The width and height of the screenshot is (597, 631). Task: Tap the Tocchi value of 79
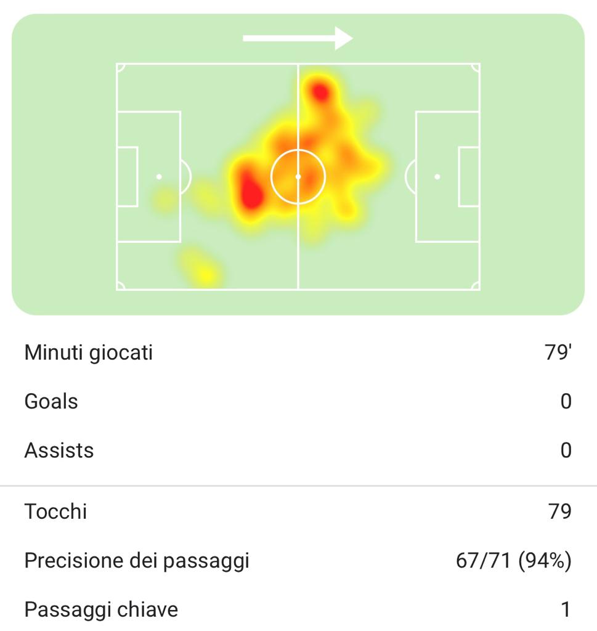559,511
